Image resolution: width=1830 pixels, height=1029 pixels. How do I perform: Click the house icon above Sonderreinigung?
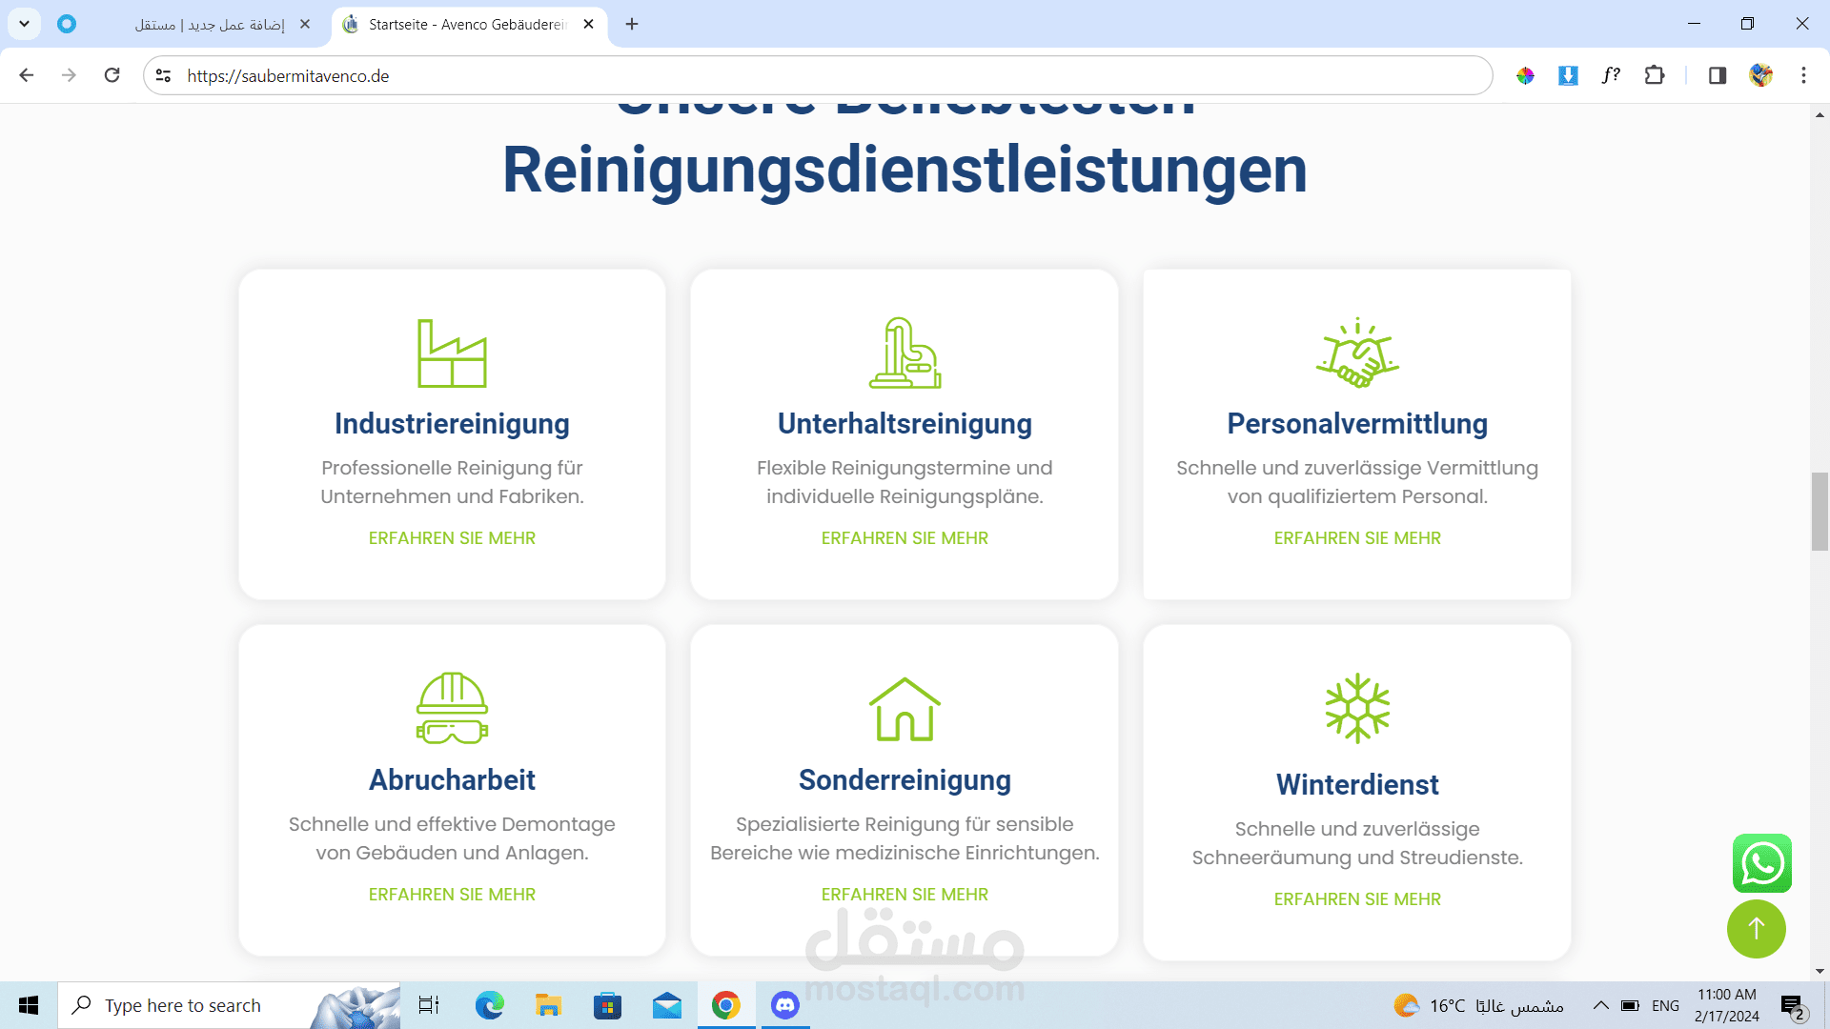coord(905,709)
